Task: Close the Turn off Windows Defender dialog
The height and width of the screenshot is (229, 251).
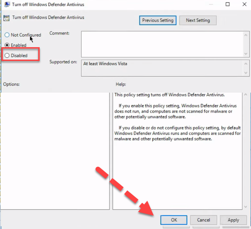Action: coord(244,4)
